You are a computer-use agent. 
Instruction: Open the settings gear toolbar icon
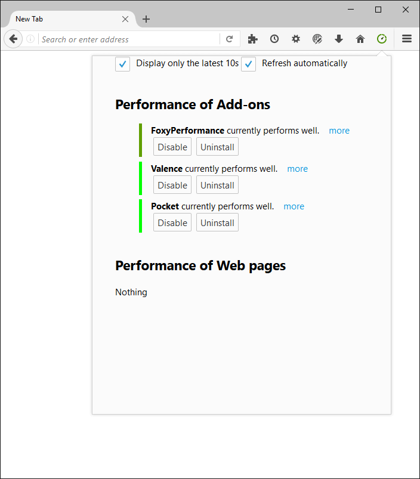296,39
